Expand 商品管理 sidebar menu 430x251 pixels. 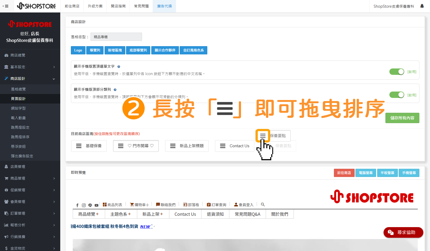54,178
